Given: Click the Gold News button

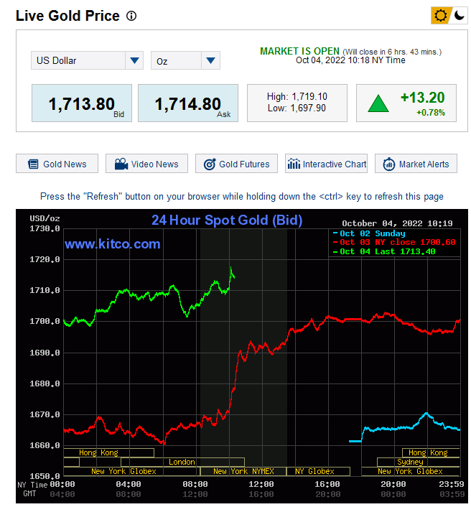Looking at the screenshot, I should pos(57,164).
